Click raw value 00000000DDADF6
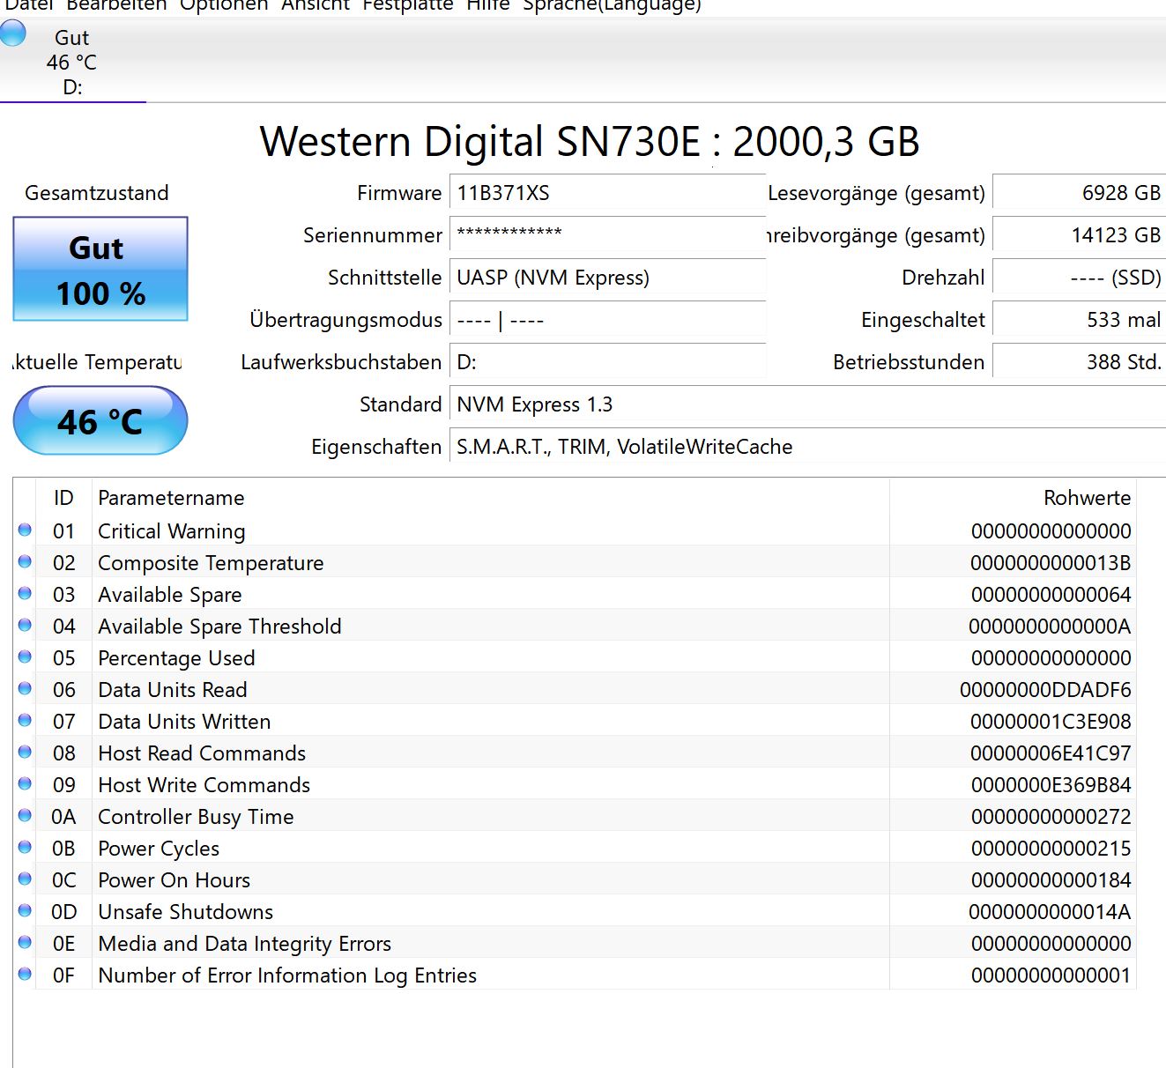The width and height of the screenshot is (1166, 1068). coord(1045,690)
